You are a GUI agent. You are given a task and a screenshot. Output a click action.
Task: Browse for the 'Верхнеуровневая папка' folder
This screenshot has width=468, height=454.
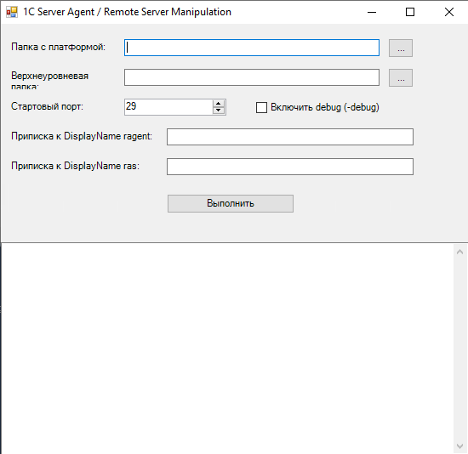[x=401, y=77]
